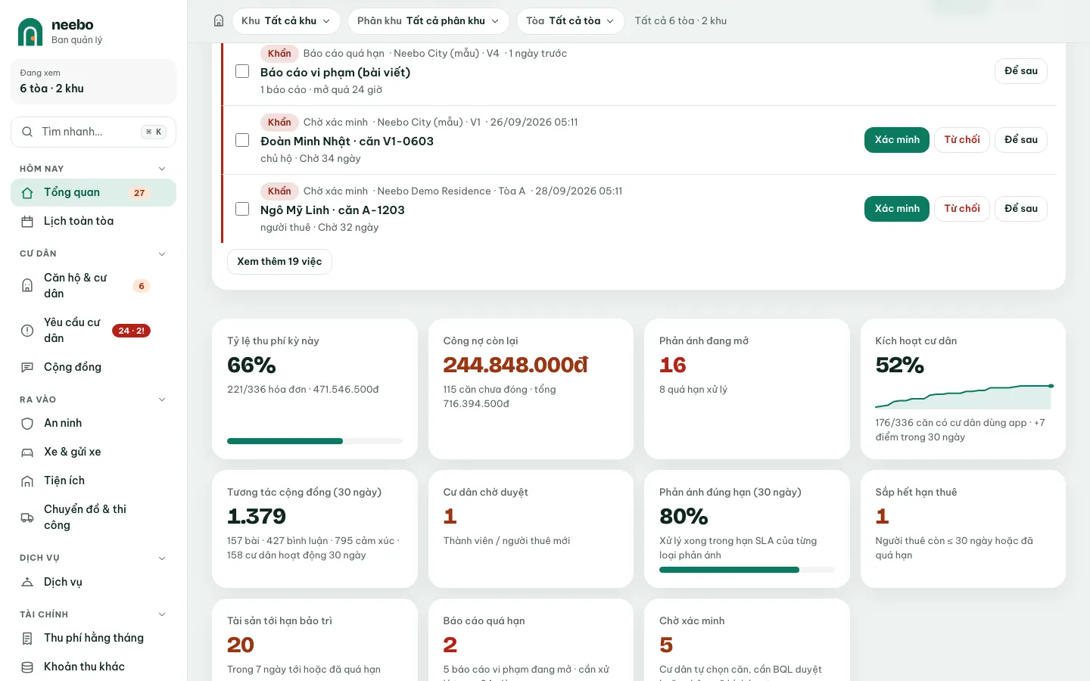Click the Phản ánh đúng hạn progress bar
The height and width of the screenshot is (681, 1090).
pos(747,570)
